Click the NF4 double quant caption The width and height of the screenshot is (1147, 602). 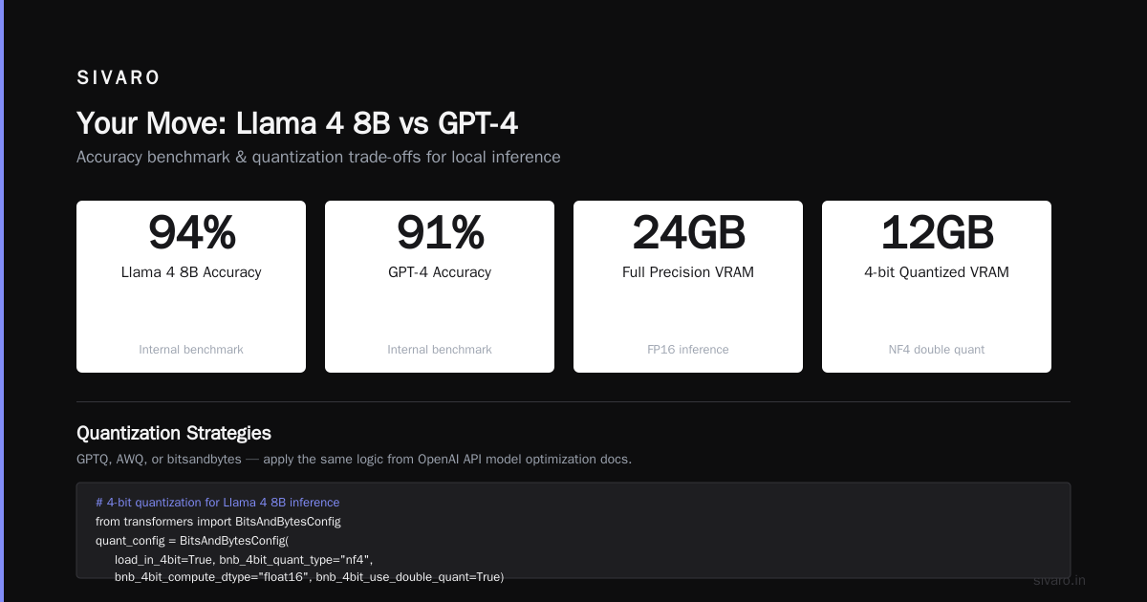pyautogui.click(x=937, y=350)
